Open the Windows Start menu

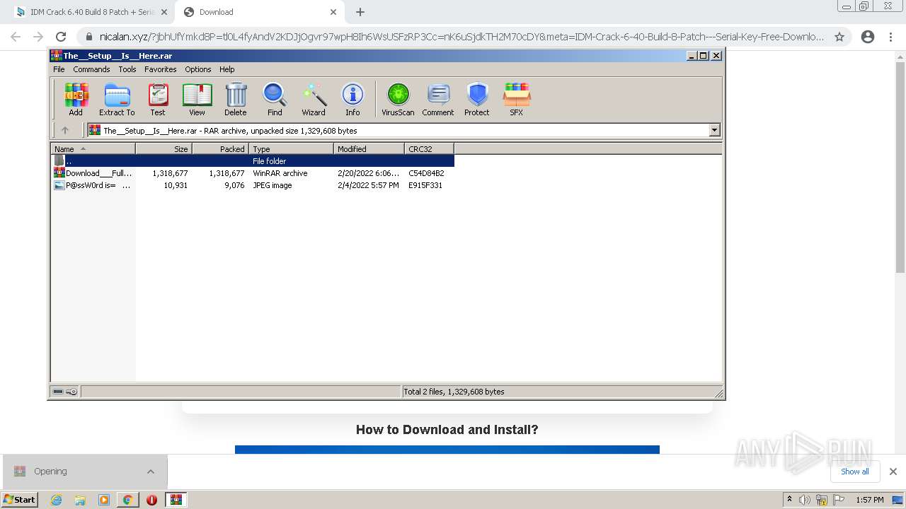[20, 499]
